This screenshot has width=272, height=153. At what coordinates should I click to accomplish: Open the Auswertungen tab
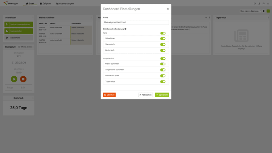65,3
